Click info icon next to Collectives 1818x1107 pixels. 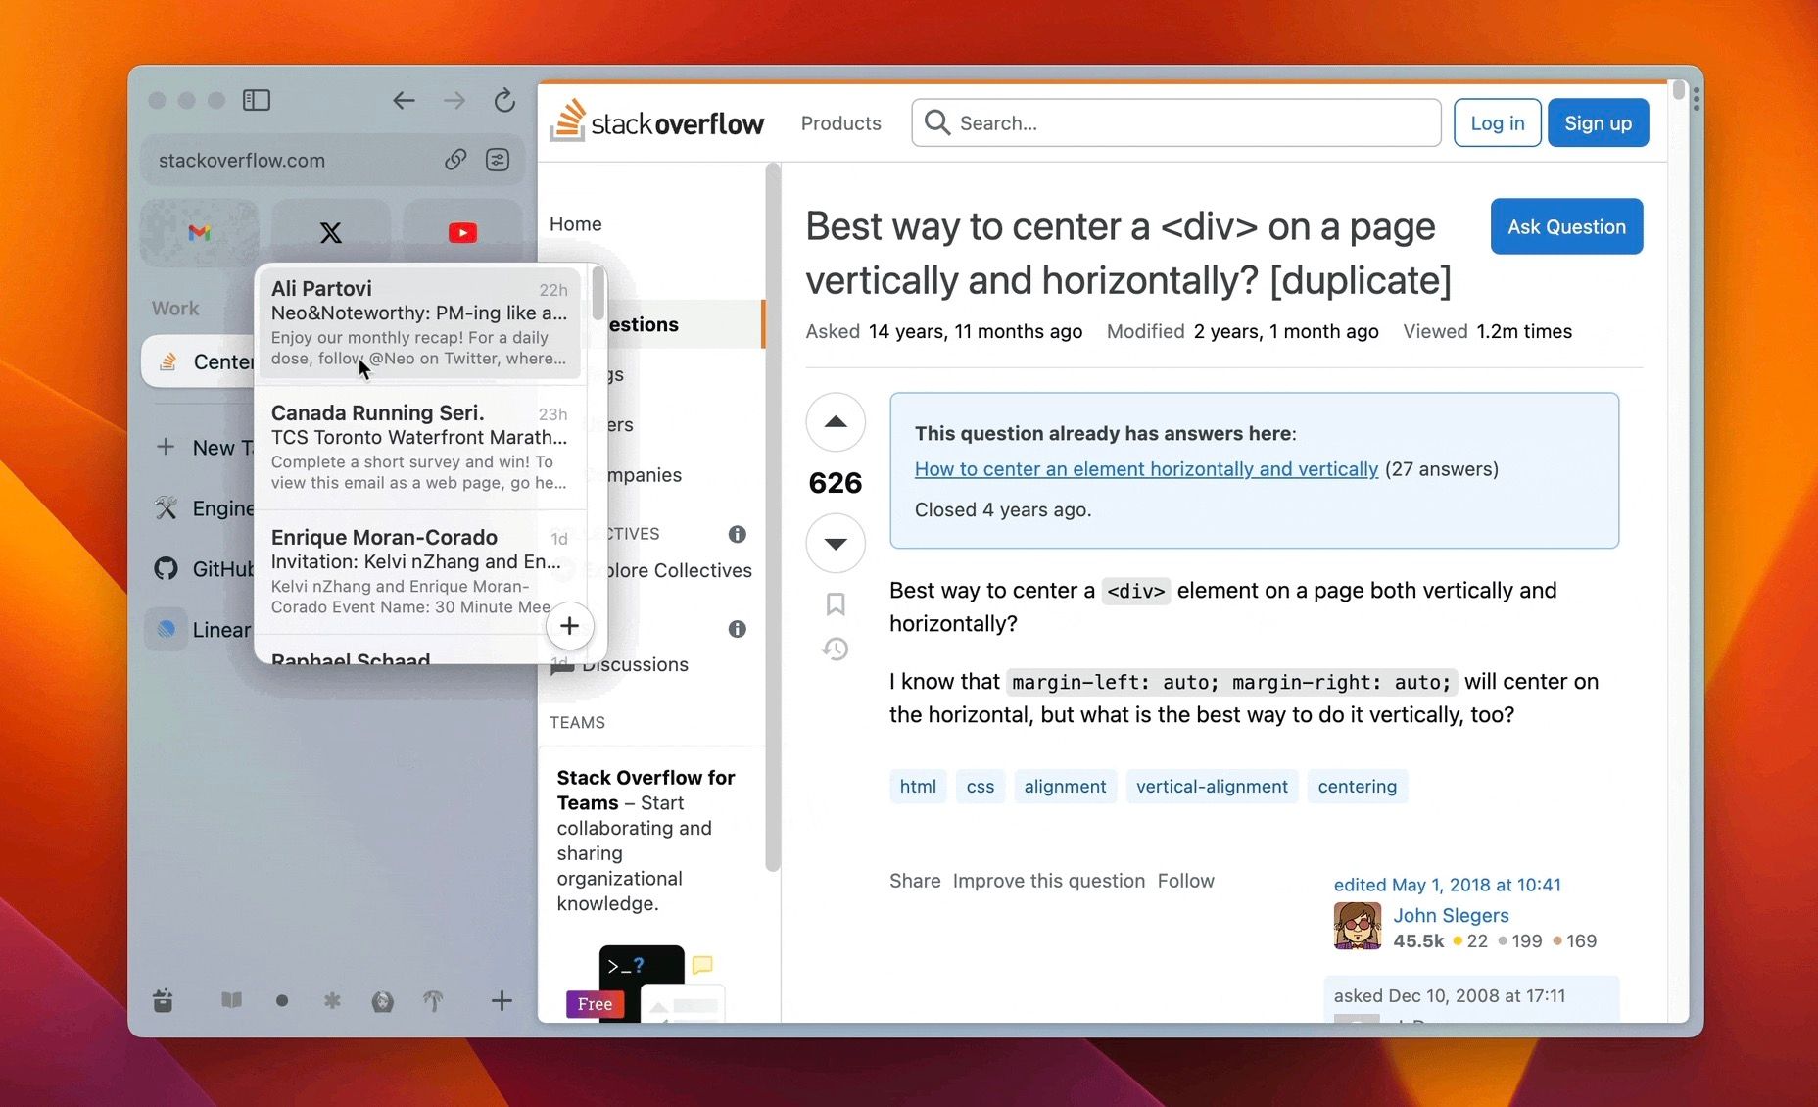coord(738,534)
